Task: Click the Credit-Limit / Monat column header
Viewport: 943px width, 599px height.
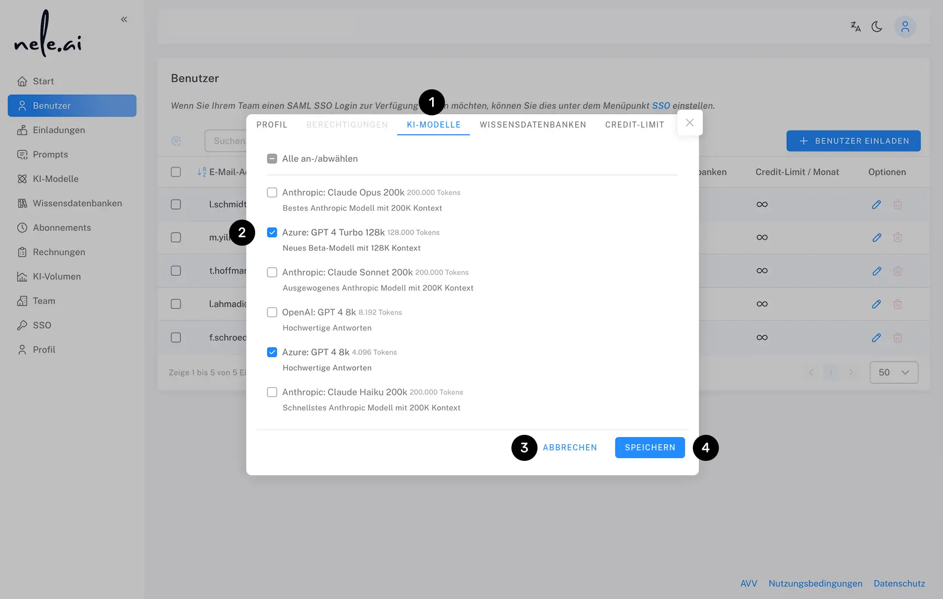Action: point(797,172)
